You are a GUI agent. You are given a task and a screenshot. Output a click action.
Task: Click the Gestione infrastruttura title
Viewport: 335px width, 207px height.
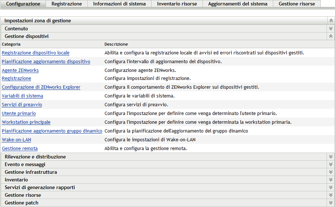(31, 172)
